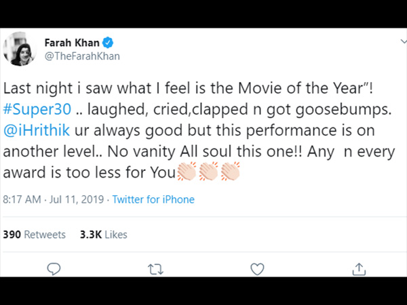Click the word goosebumps in the tweet

[x=343, y=109]
